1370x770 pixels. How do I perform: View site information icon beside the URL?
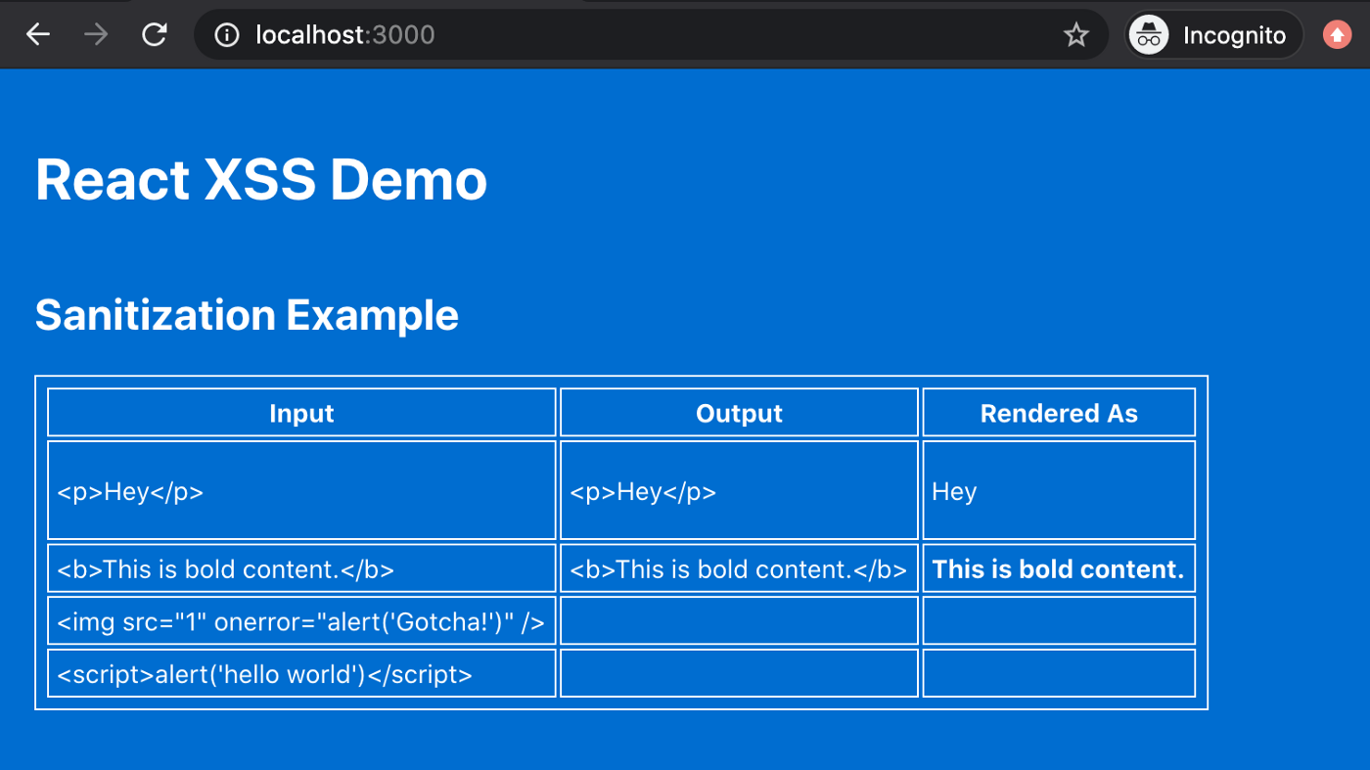(x=227, y=35)
